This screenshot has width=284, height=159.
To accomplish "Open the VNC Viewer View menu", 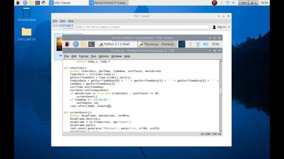I will pos(63,21).
